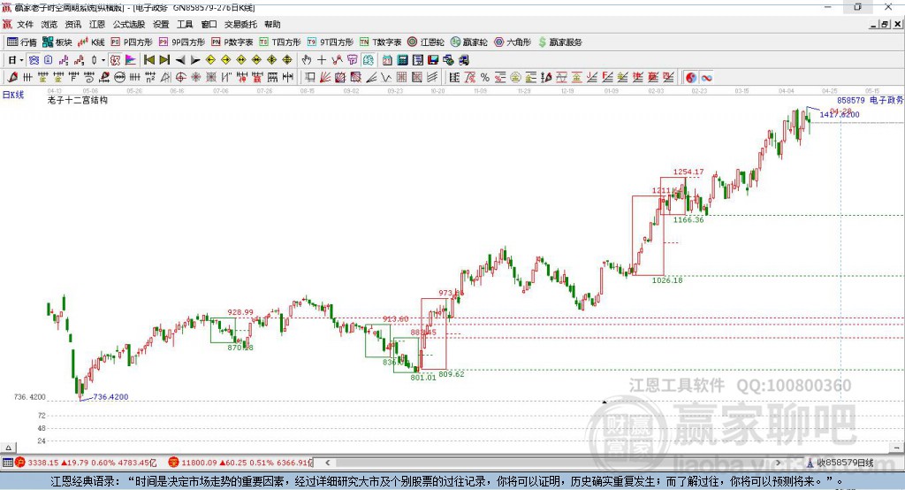905x490 pixels.
Task: Open the 江恩 menu
Action: 97,24
